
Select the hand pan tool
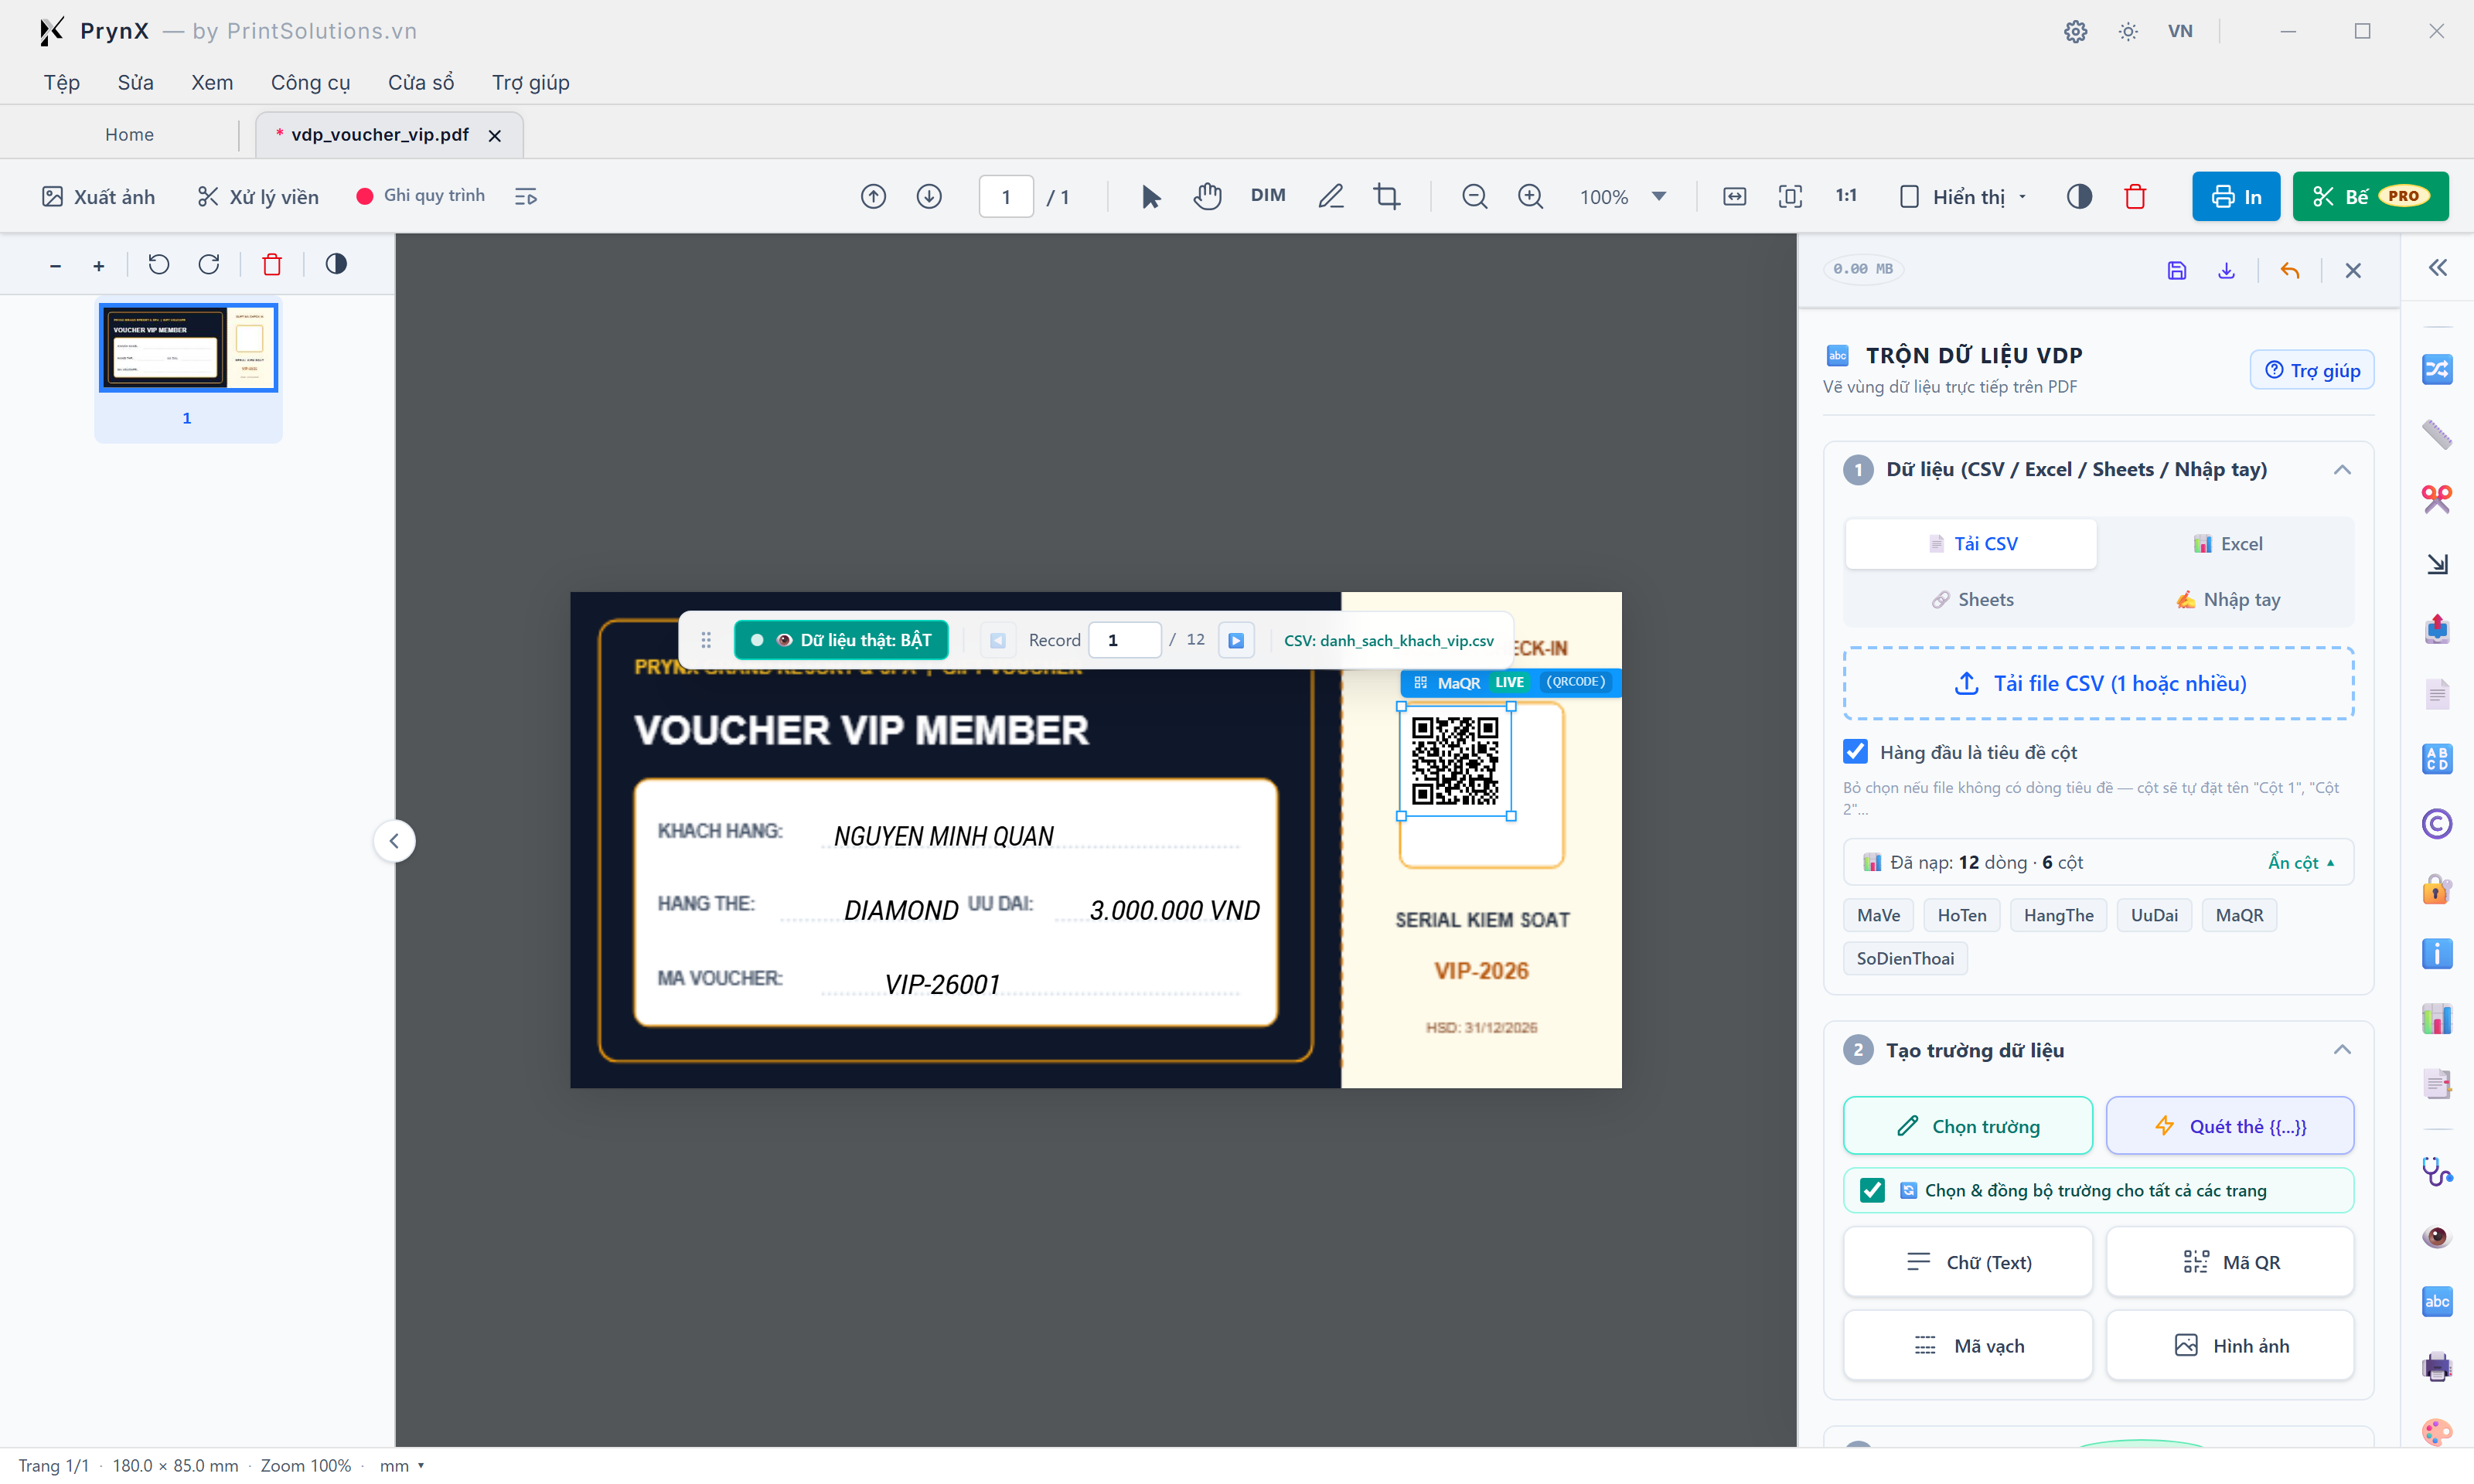(x=1207, y=196)
